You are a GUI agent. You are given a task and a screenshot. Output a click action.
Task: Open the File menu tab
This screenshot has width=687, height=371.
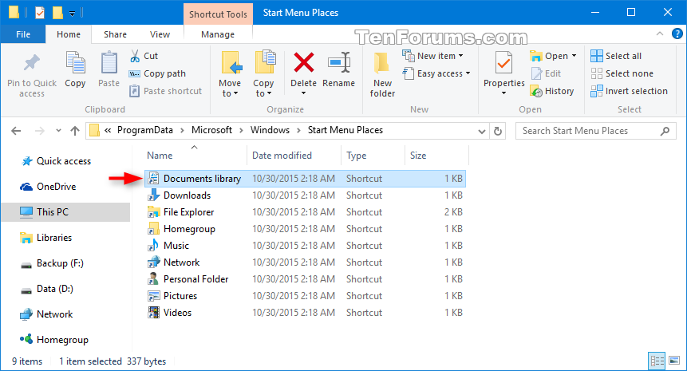[x=23, y=34]
